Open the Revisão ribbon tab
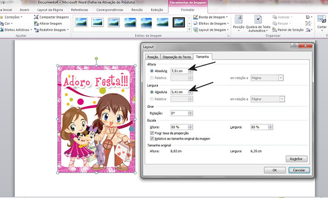Image resolution: width=328 pixels, height=198 pixels. click(x=137, y=10)
